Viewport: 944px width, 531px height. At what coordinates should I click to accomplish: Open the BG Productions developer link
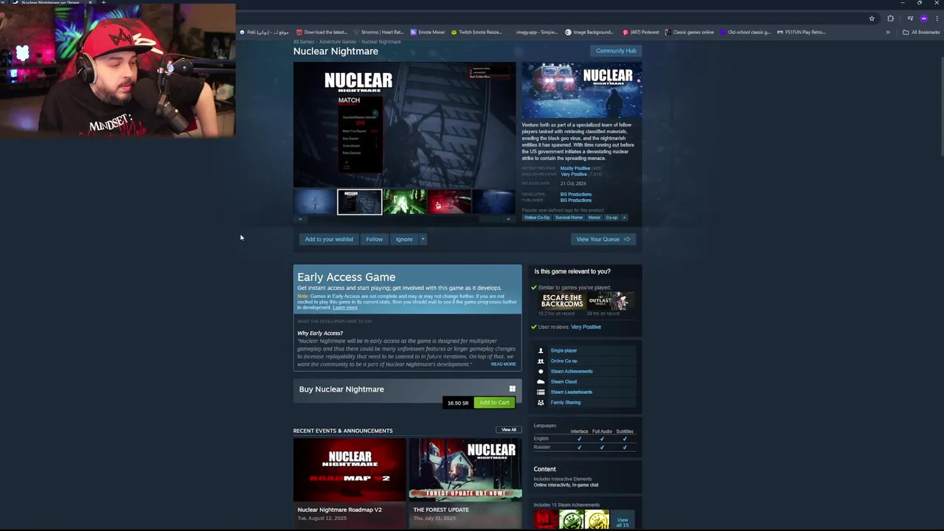[x=576, y=195]
